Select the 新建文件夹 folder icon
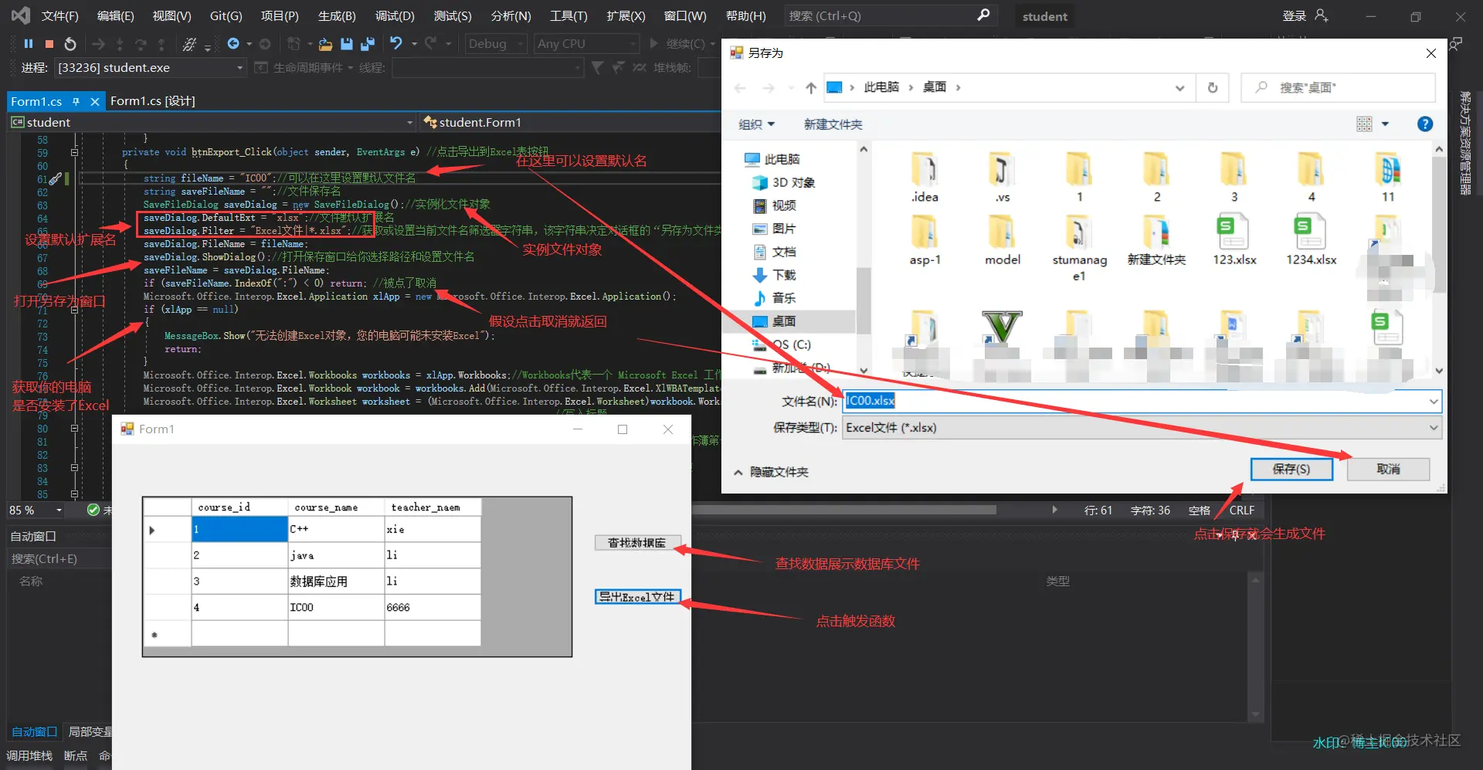1483x770 pixels. click(1156, 232)
